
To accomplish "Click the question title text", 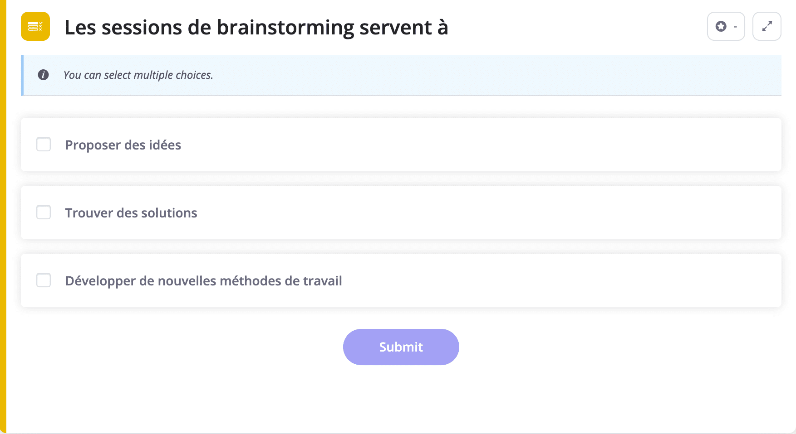I will pos(256,27).
